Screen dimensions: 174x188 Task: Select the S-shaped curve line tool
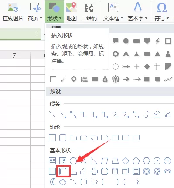pyautogui.click(x=147, y=115)
